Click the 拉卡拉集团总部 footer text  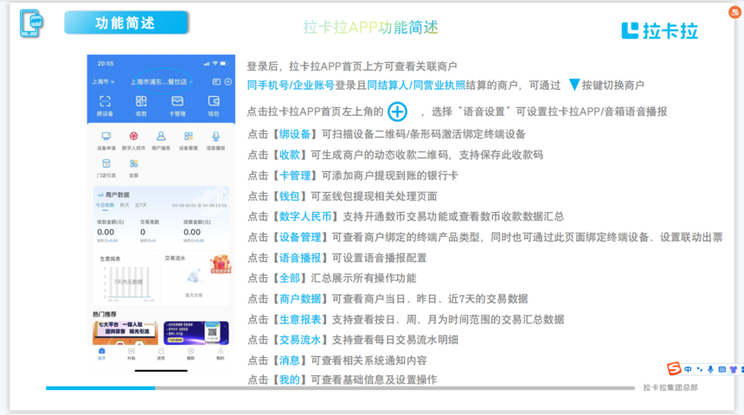click(x=670, y=388)
